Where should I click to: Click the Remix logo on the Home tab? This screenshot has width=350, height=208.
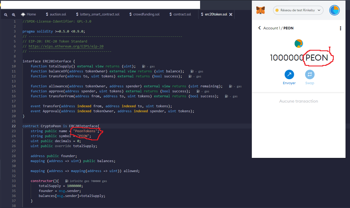point(23,14)
